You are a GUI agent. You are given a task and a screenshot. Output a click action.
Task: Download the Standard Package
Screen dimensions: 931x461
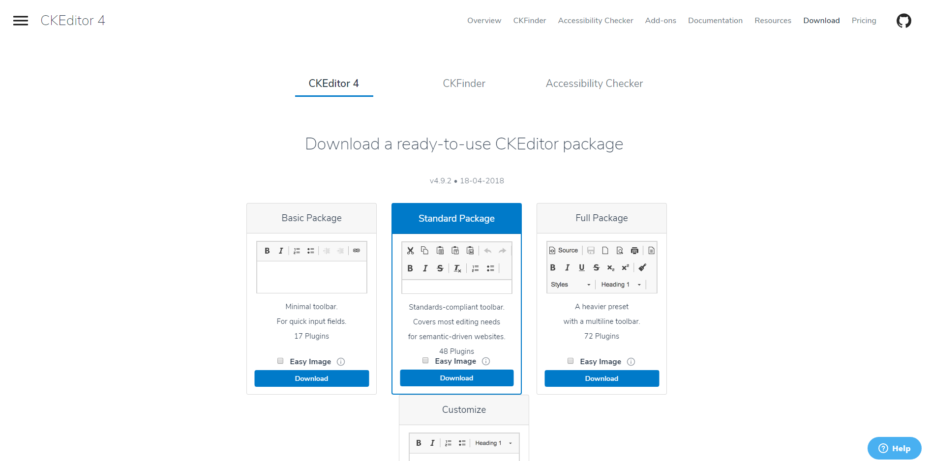(456, 378)
